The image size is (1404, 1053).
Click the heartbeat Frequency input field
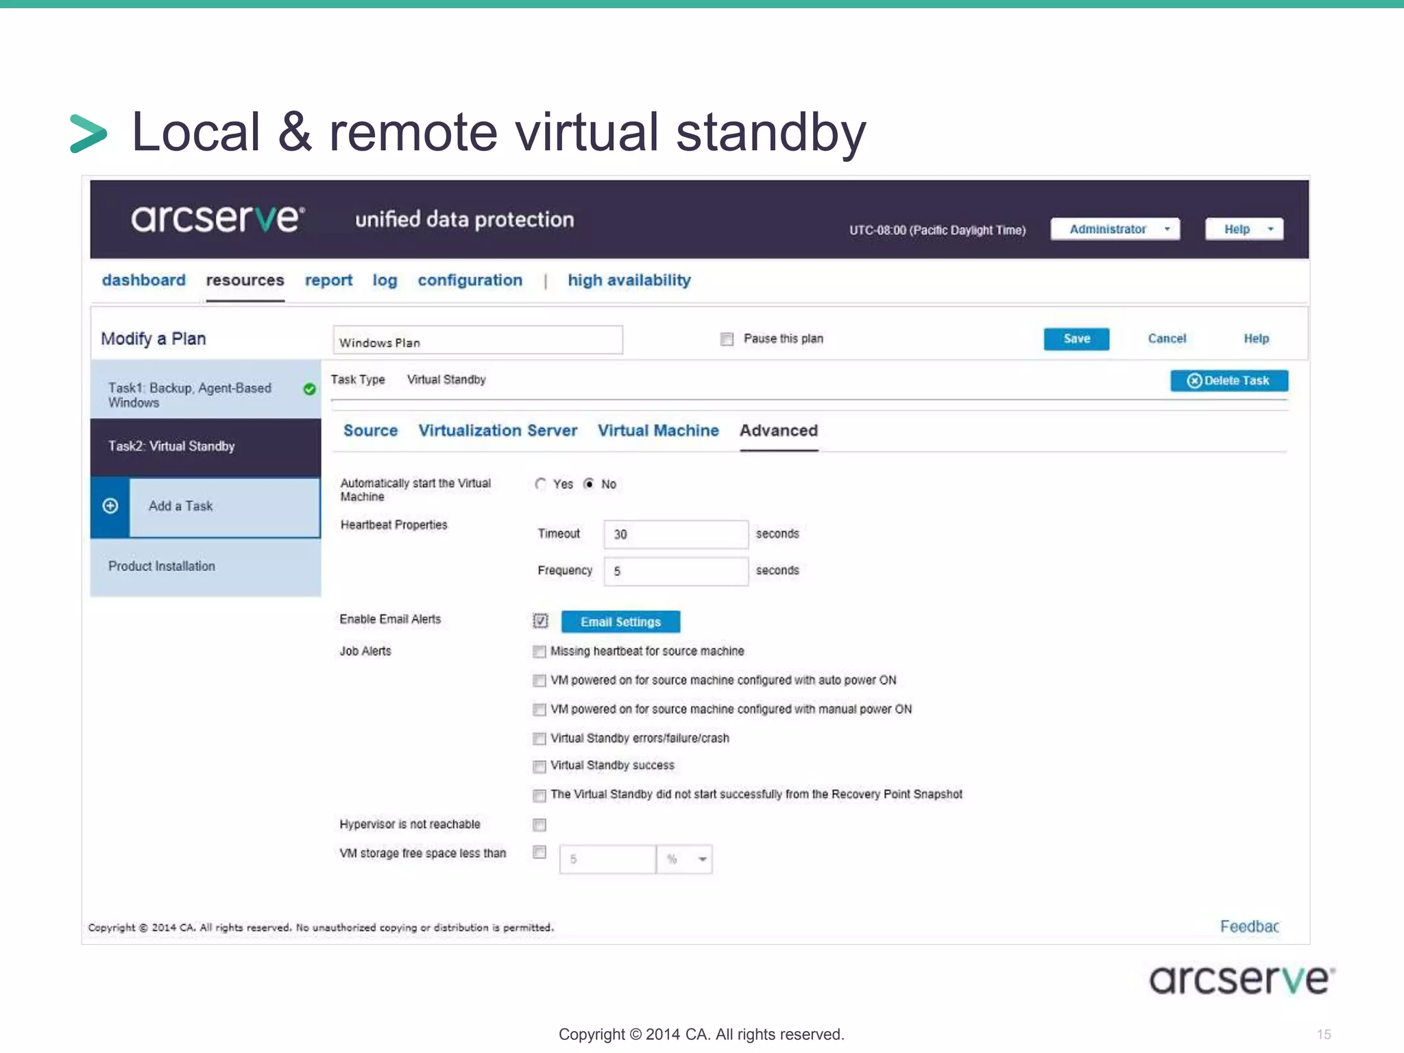point(676,571)
